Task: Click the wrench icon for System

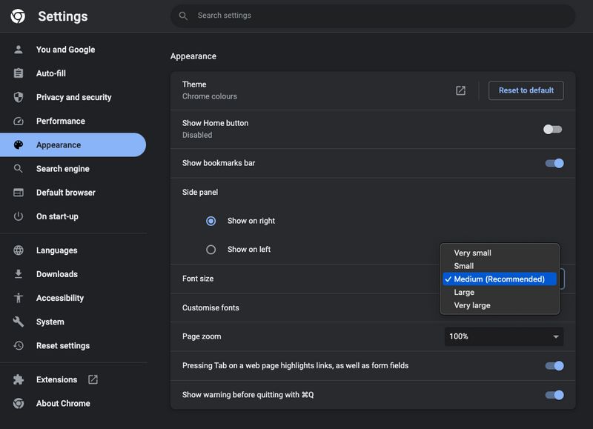Action: click(x=18, y=322)
